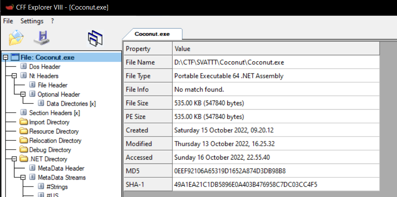This screenshot has width=397, height=197.
Task: Open the ? help menu
Action: 52,21
